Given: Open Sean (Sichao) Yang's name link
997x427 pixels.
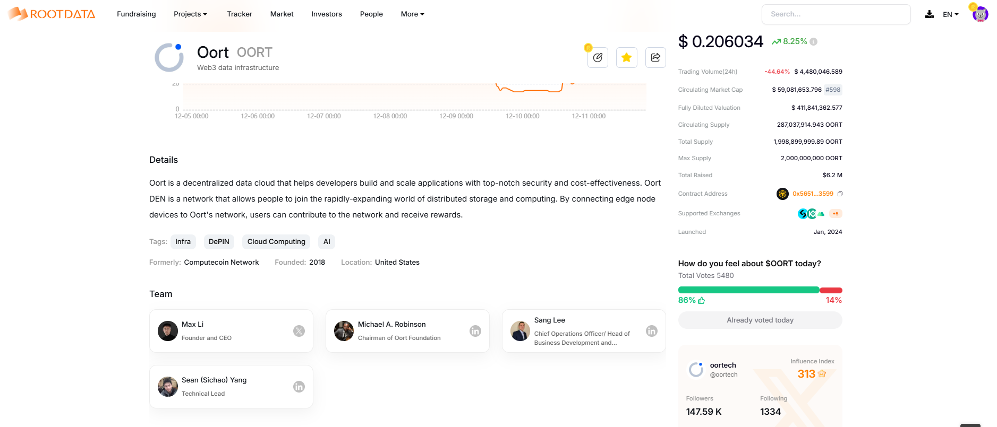Looking at the screenshot, I should [214, 380].
